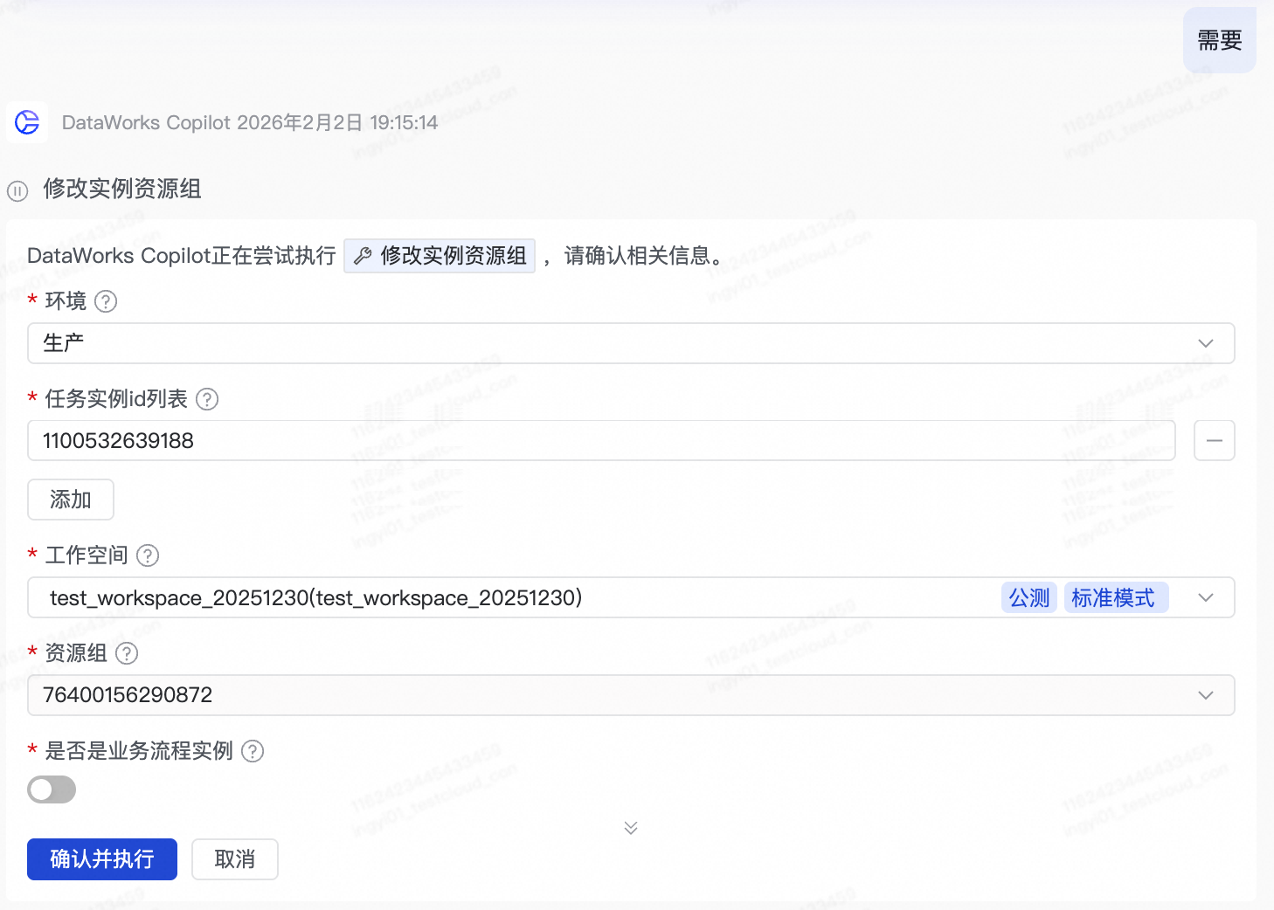Remove the instance id row with minus button
The image size is (1274, 910).
point(1215,440)
